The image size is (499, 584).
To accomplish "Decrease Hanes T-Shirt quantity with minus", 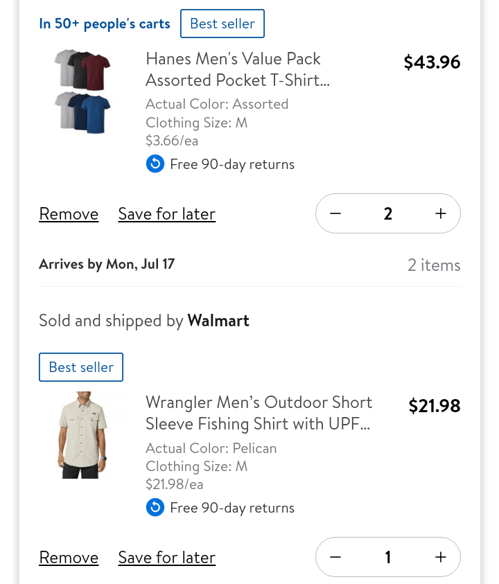I will pyautogui.click(x=335, y=213).
